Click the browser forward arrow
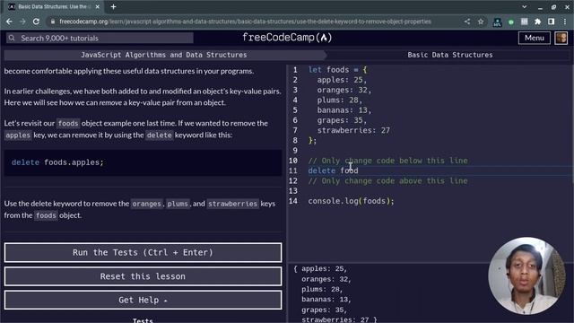574x323 pixels. click(22, 22)
